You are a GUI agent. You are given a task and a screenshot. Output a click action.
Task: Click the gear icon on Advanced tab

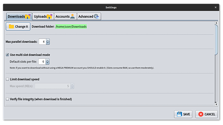[x=96, y=17]
